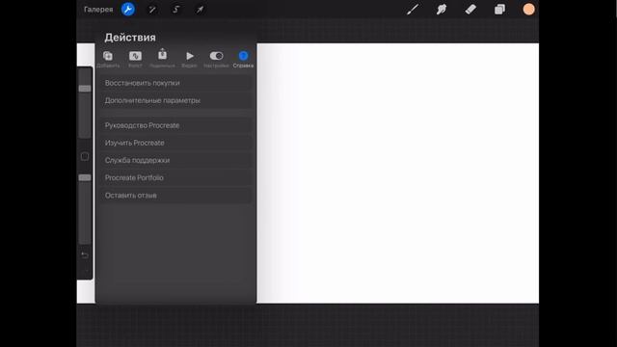Select the Smudge finger tool
This screenshot has width=617, height=347.
click(x=442, y=9)
